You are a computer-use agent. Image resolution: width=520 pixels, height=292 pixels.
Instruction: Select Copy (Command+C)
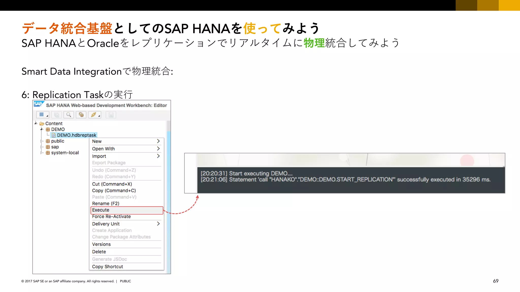click(x=126, y=191)
